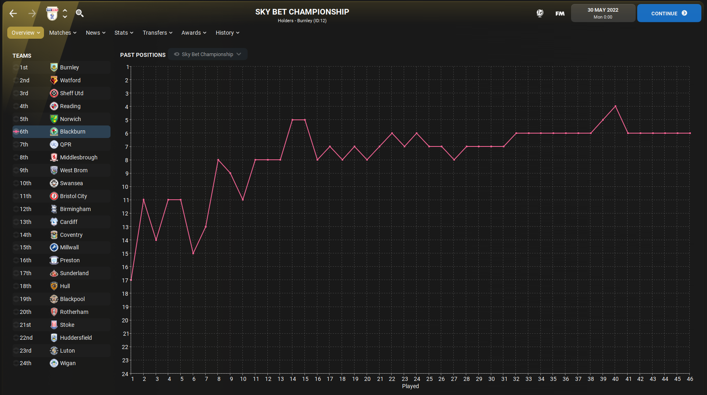
Task: Toggle Sheff Utd graph line at 3rd
Action: pyautogui.click(x=16, y=93)
